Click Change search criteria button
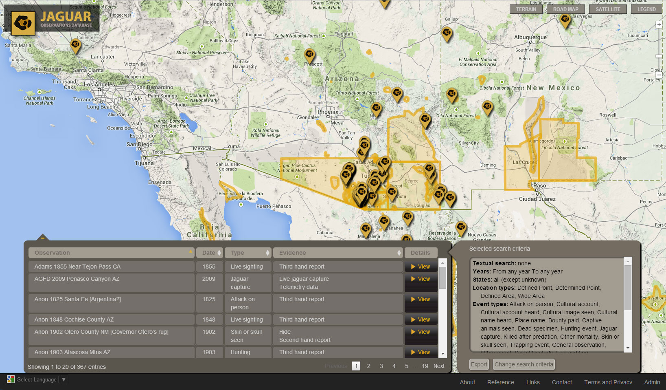 [x=524, y=364]
